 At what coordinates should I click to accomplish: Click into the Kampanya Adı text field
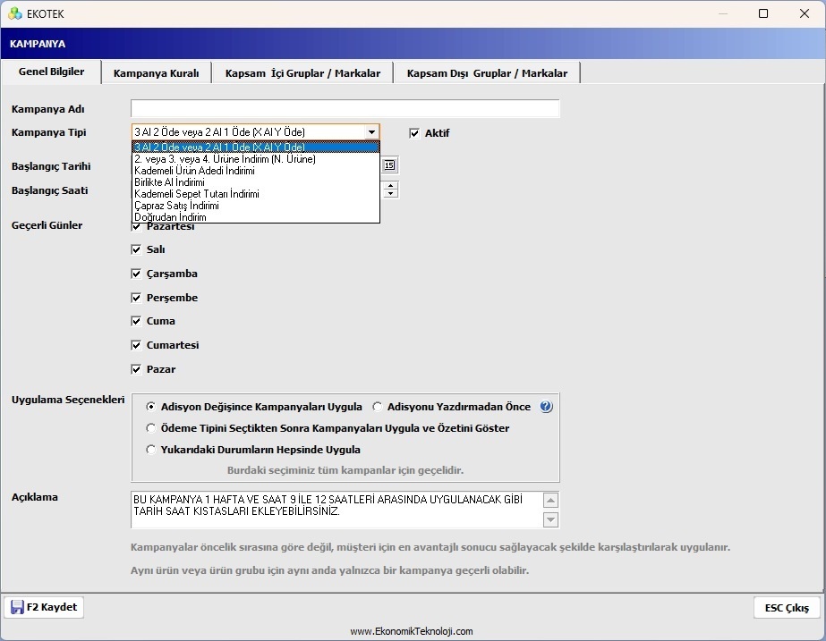tap(345, 109)
